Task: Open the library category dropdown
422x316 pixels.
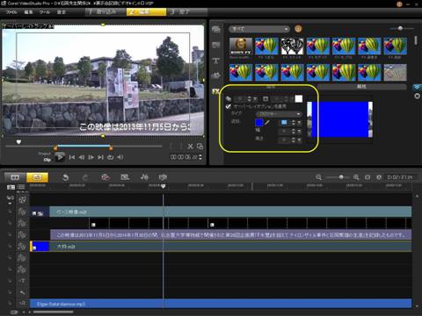Action: click(x=259, y=29)
